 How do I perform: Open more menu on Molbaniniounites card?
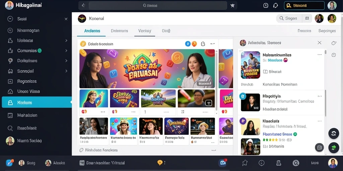(x=320, y=54)
